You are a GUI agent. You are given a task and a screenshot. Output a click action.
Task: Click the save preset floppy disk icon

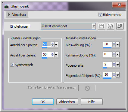pos(101,26)
